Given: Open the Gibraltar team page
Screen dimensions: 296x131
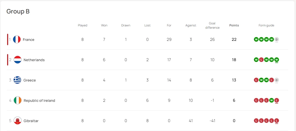Looking at the screenshot, I should [x=31, y=121].
